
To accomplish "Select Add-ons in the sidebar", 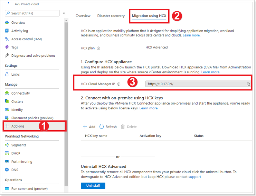I will tap(18, 126).
